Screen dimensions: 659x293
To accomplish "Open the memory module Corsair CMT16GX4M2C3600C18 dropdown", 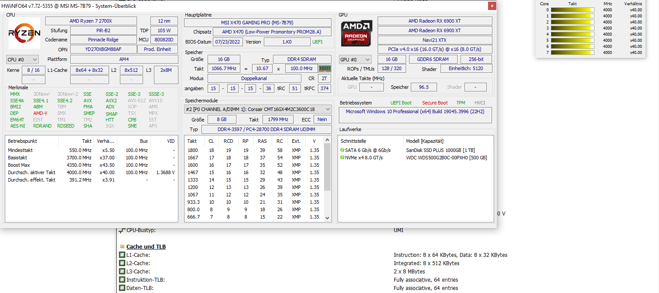I will coord(258,109).
